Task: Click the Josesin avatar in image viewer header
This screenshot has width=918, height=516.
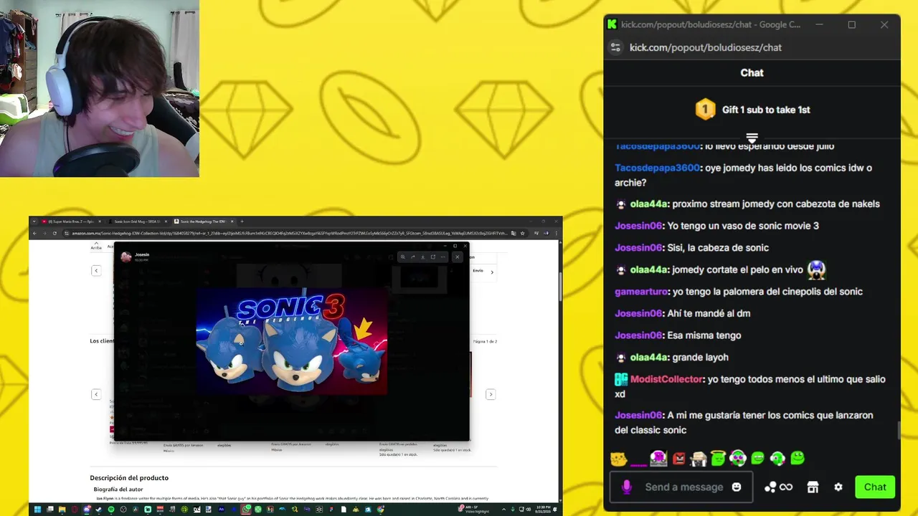Action: click(x=126, y=257)
